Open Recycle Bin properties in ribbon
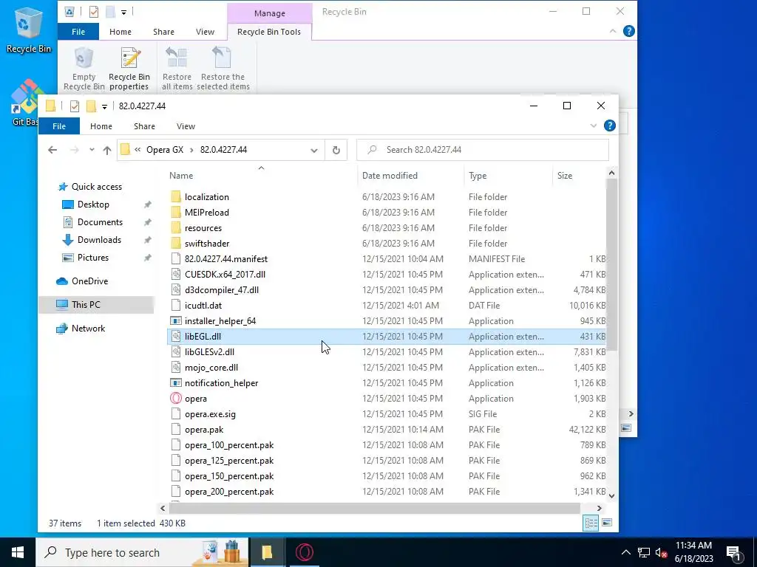 coord(129,69)
